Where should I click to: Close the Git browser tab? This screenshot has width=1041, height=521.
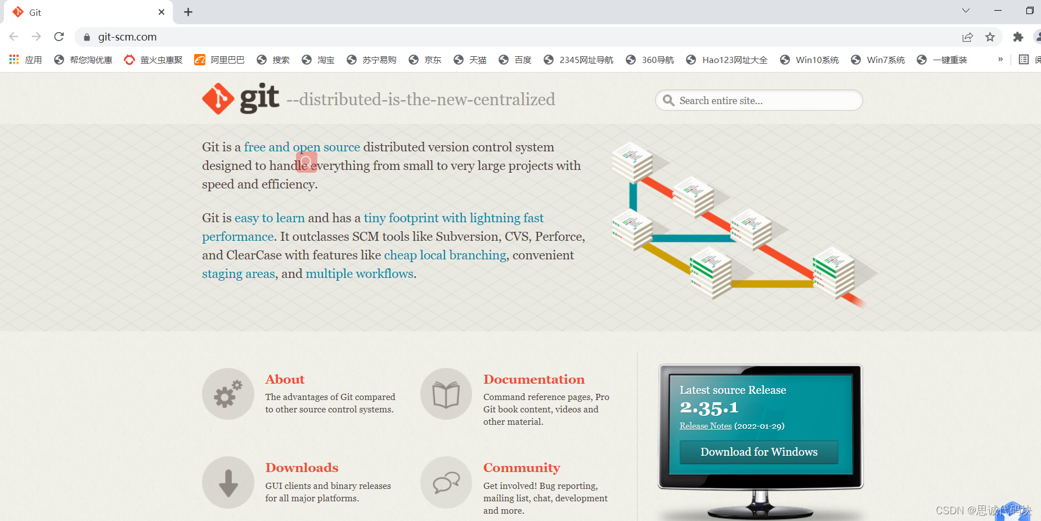tap(161, 12)
